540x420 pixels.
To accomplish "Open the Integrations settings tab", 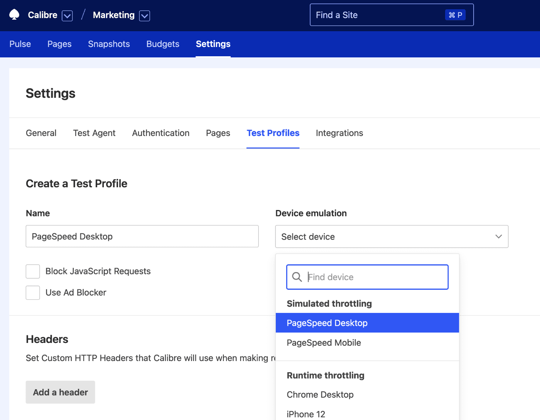I will [339, 133].
